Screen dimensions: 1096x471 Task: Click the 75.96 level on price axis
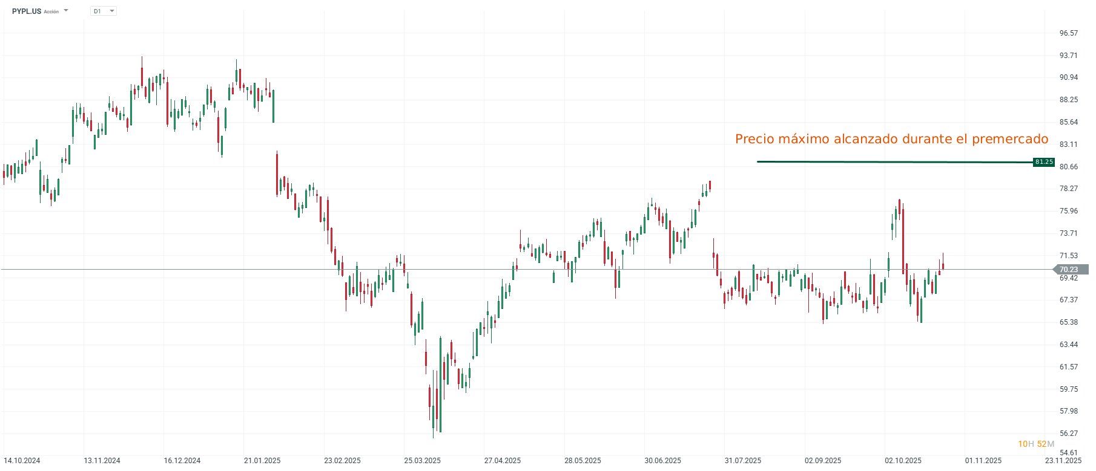coord(1069,211)
